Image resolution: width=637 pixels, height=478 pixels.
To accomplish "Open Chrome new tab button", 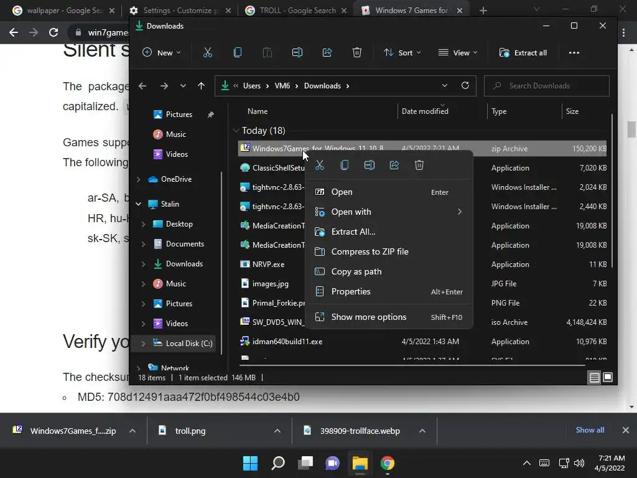I will click(x=483, y=11).
